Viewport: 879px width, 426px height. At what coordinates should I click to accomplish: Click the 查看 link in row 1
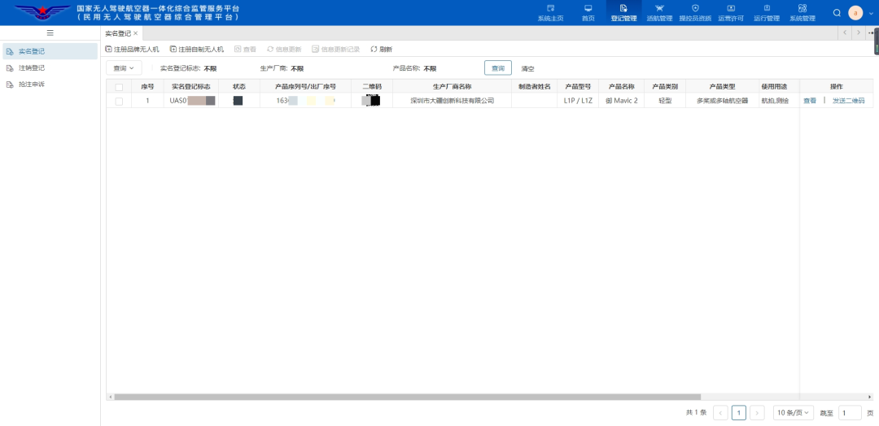coord(810,102)
